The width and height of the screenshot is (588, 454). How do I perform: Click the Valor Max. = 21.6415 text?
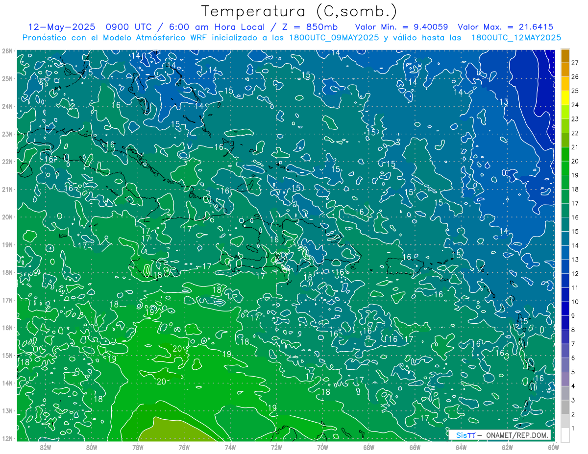click(506, 27)
